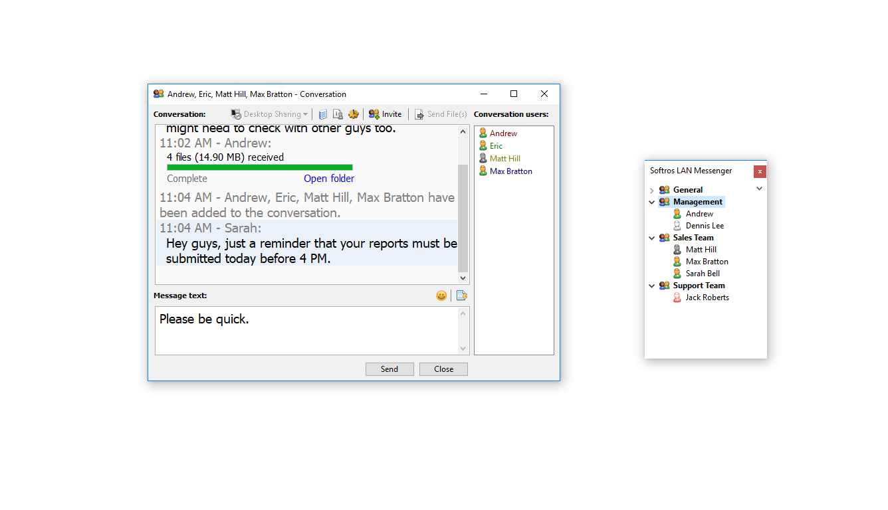Click the green file transfer progress bar
The image size is (888, 510).
point(259,166)
